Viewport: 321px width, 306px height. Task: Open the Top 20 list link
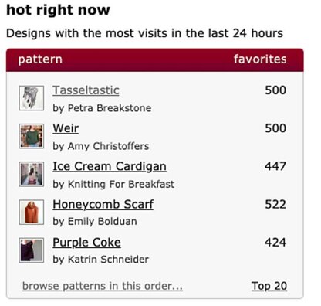click(x=269, y=286)
